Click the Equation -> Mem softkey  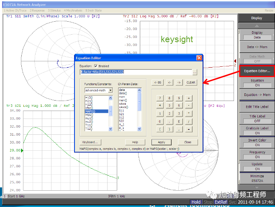pos(257,95)
